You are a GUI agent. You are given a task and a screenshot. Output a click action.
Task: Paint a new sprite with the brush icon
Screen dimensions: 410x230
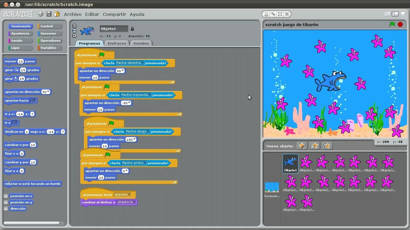[x=302, y=146]
